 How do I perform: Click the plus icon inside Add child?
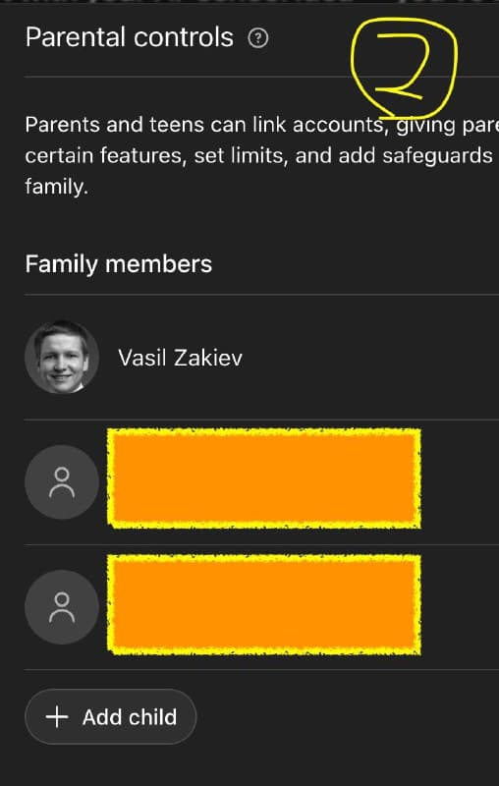57,717
